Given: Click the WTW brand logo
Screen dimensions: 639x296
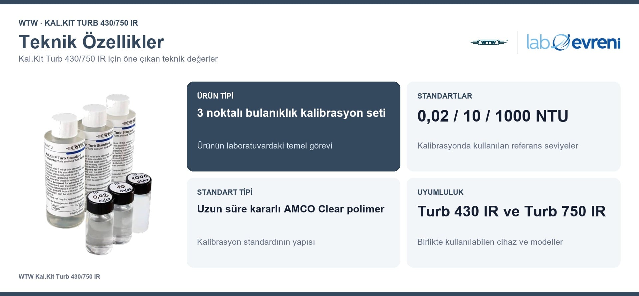Looking at the screenshot, I should pos(489,42).
